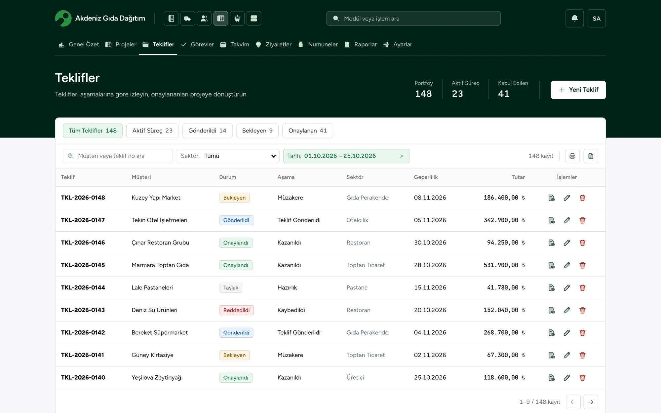Open notifications bell
The image size is (661, 413).
click(575, 19)
